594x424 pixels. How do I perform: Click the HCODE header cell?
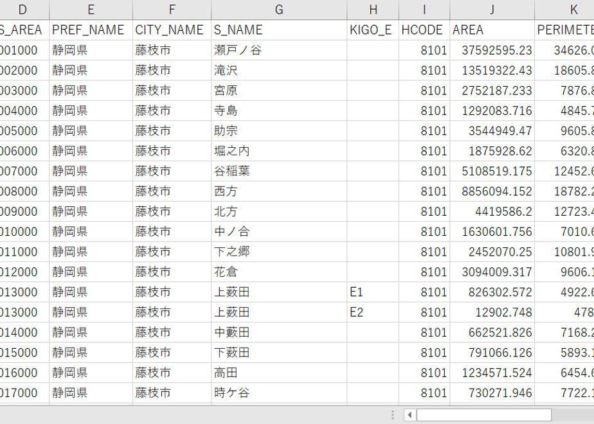pos(424,30)
